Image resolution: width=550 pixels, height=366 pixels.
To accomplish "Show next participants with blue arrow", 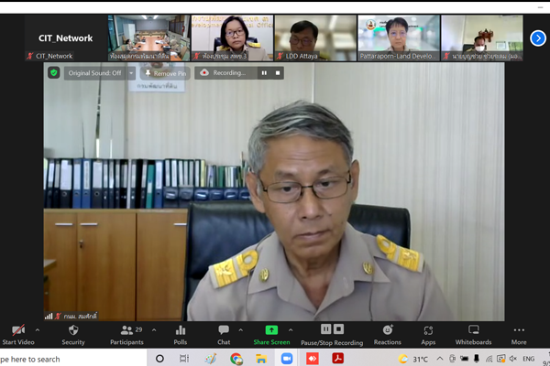I will [538, 38].
